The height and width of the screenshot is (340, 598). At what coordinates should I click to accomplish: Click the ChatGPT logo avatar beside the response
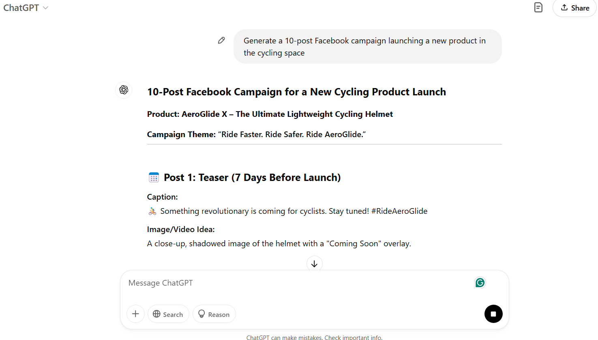(x=123, y=90)
